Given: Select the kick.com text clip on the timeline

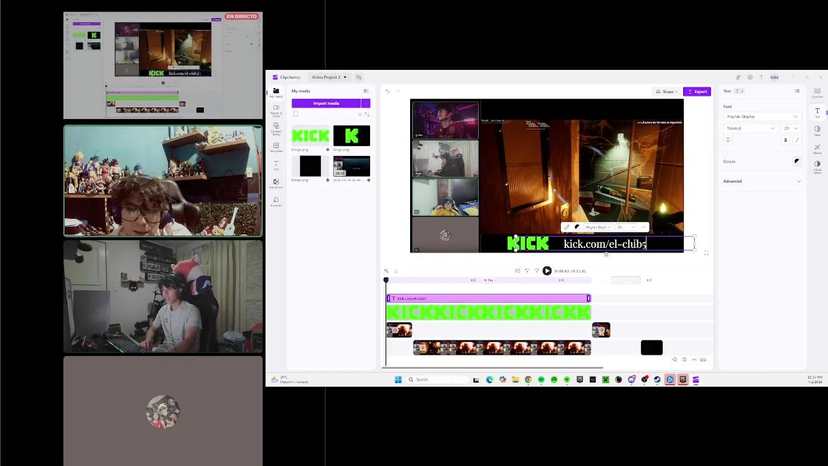Looking at the screenshot, I should pyautogui.click(x=488, y=298).
